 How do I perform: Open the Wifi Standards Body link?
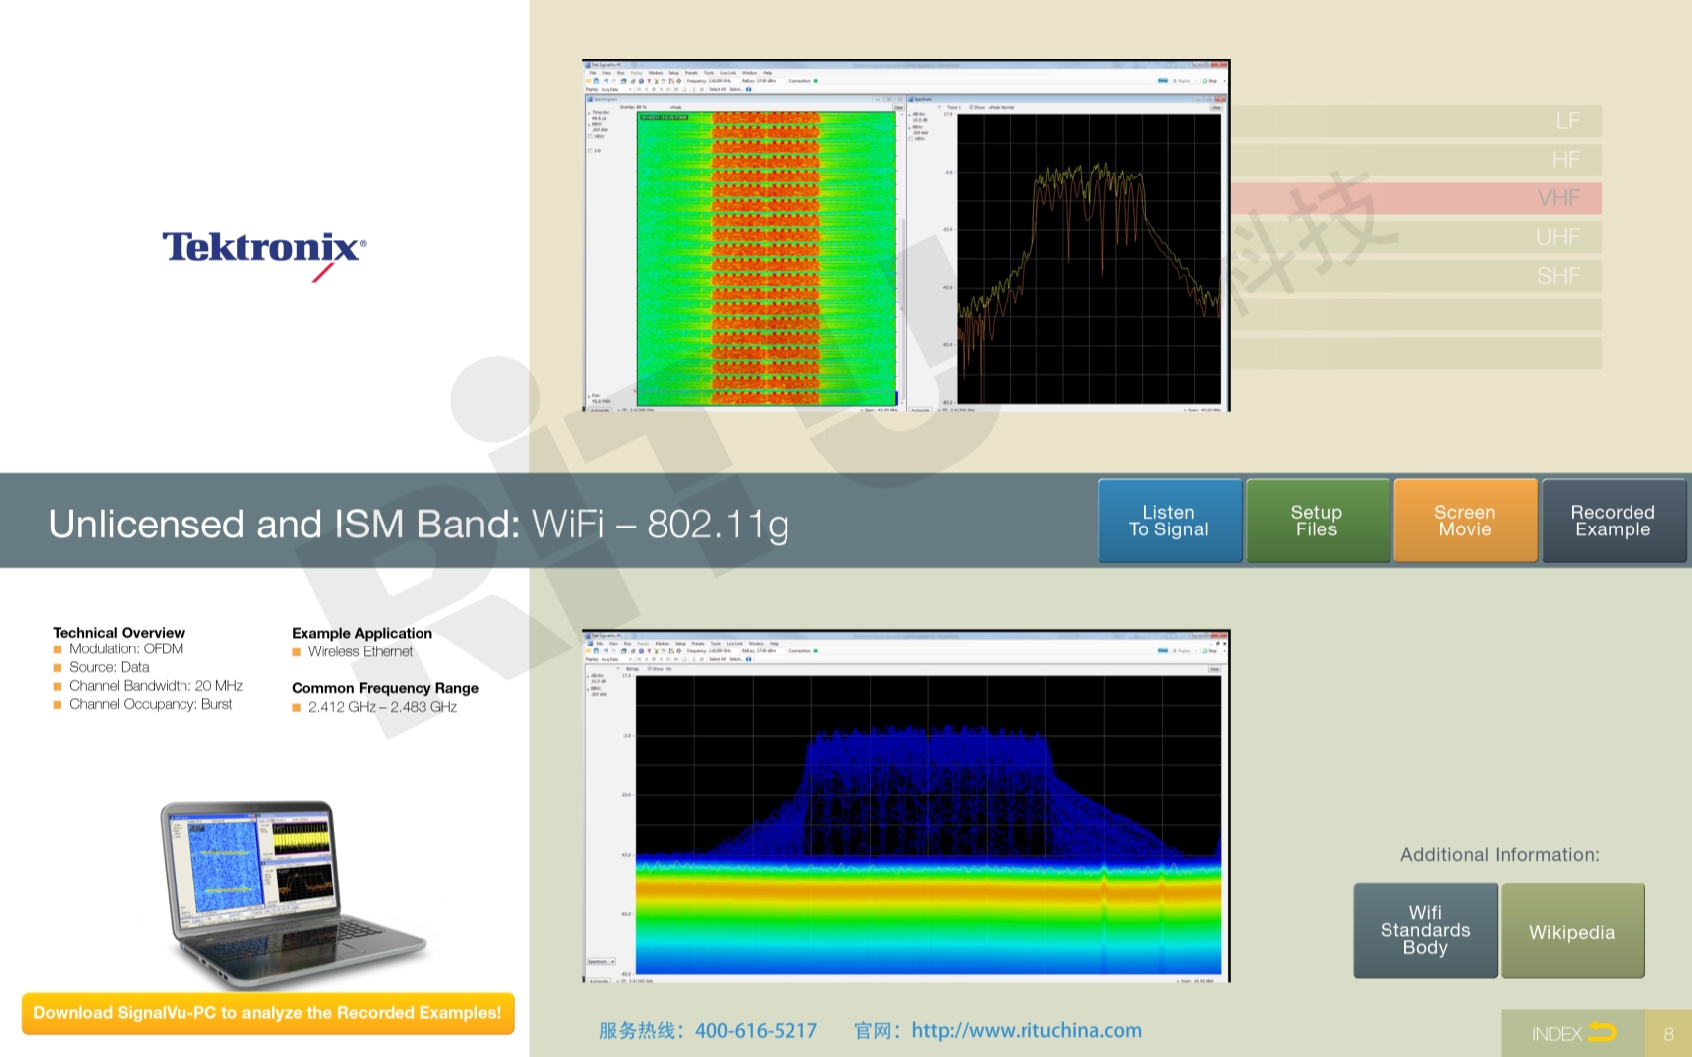(1424, 930)
